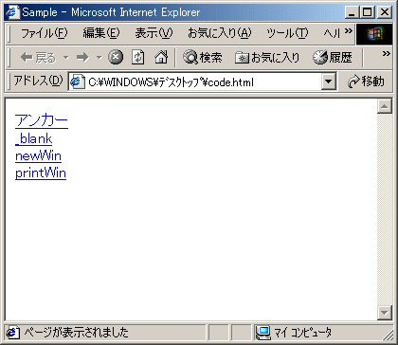Viewport: 398px width, 345px height.
Task: Show more toolbar buttons via toolbar chevron
Action: (386, 53)
